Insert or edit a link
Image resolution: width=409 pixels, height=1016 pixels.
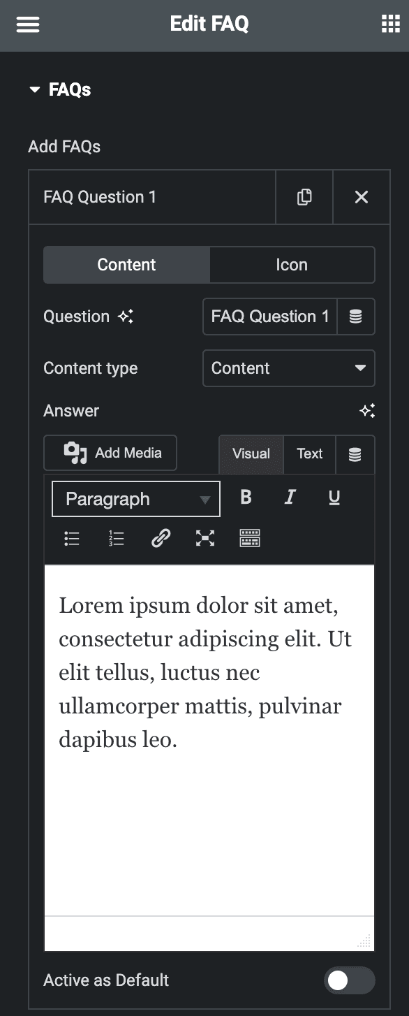click(x=161, y=538)
